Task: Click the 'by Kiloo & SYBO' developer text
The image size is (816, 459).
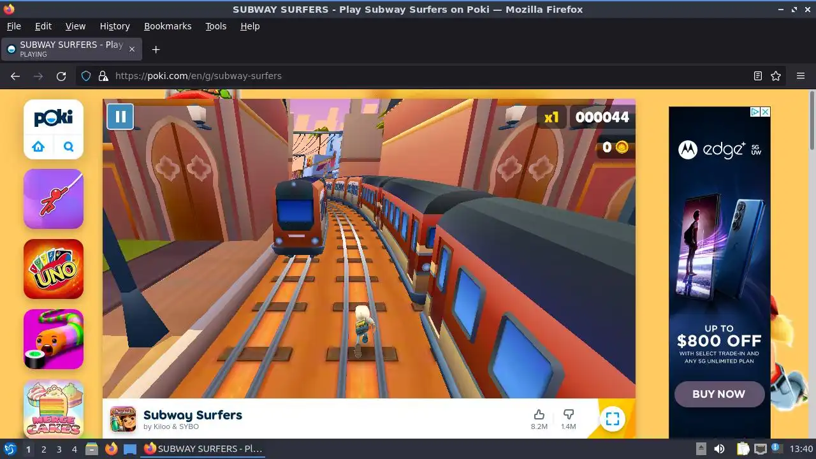Action: [x=171, y=426]
